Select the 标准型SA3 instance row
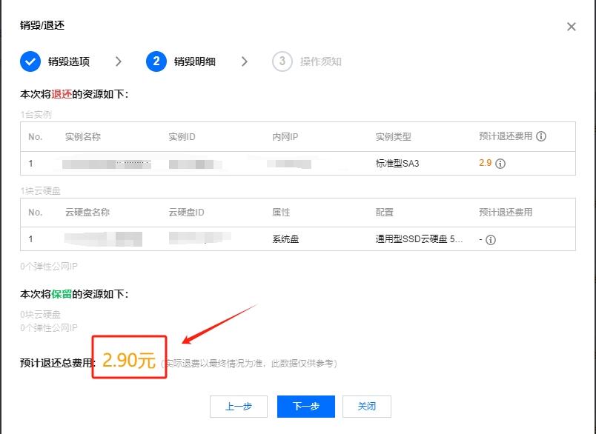This screenshot has height=434, width=596. tap(396, 163)
